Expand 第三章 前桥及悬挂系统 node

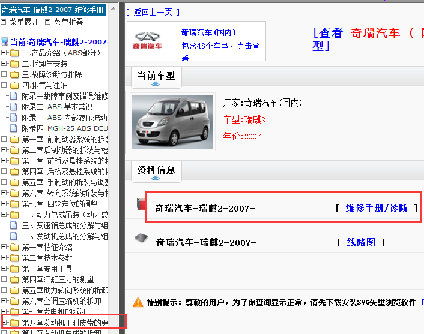(x=4, y=160)
